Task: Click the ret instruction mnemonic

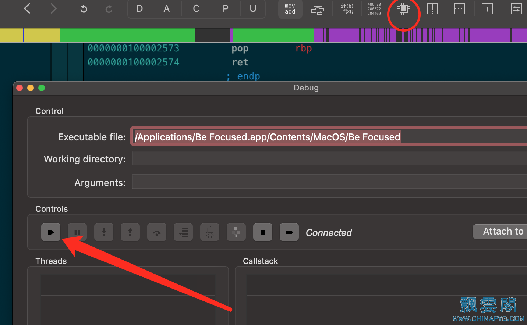Action: (240, 62)
